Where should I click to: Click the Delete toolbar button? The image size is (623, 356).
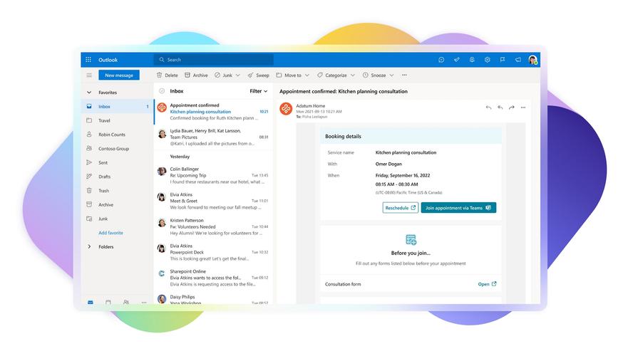pos(168,75)
